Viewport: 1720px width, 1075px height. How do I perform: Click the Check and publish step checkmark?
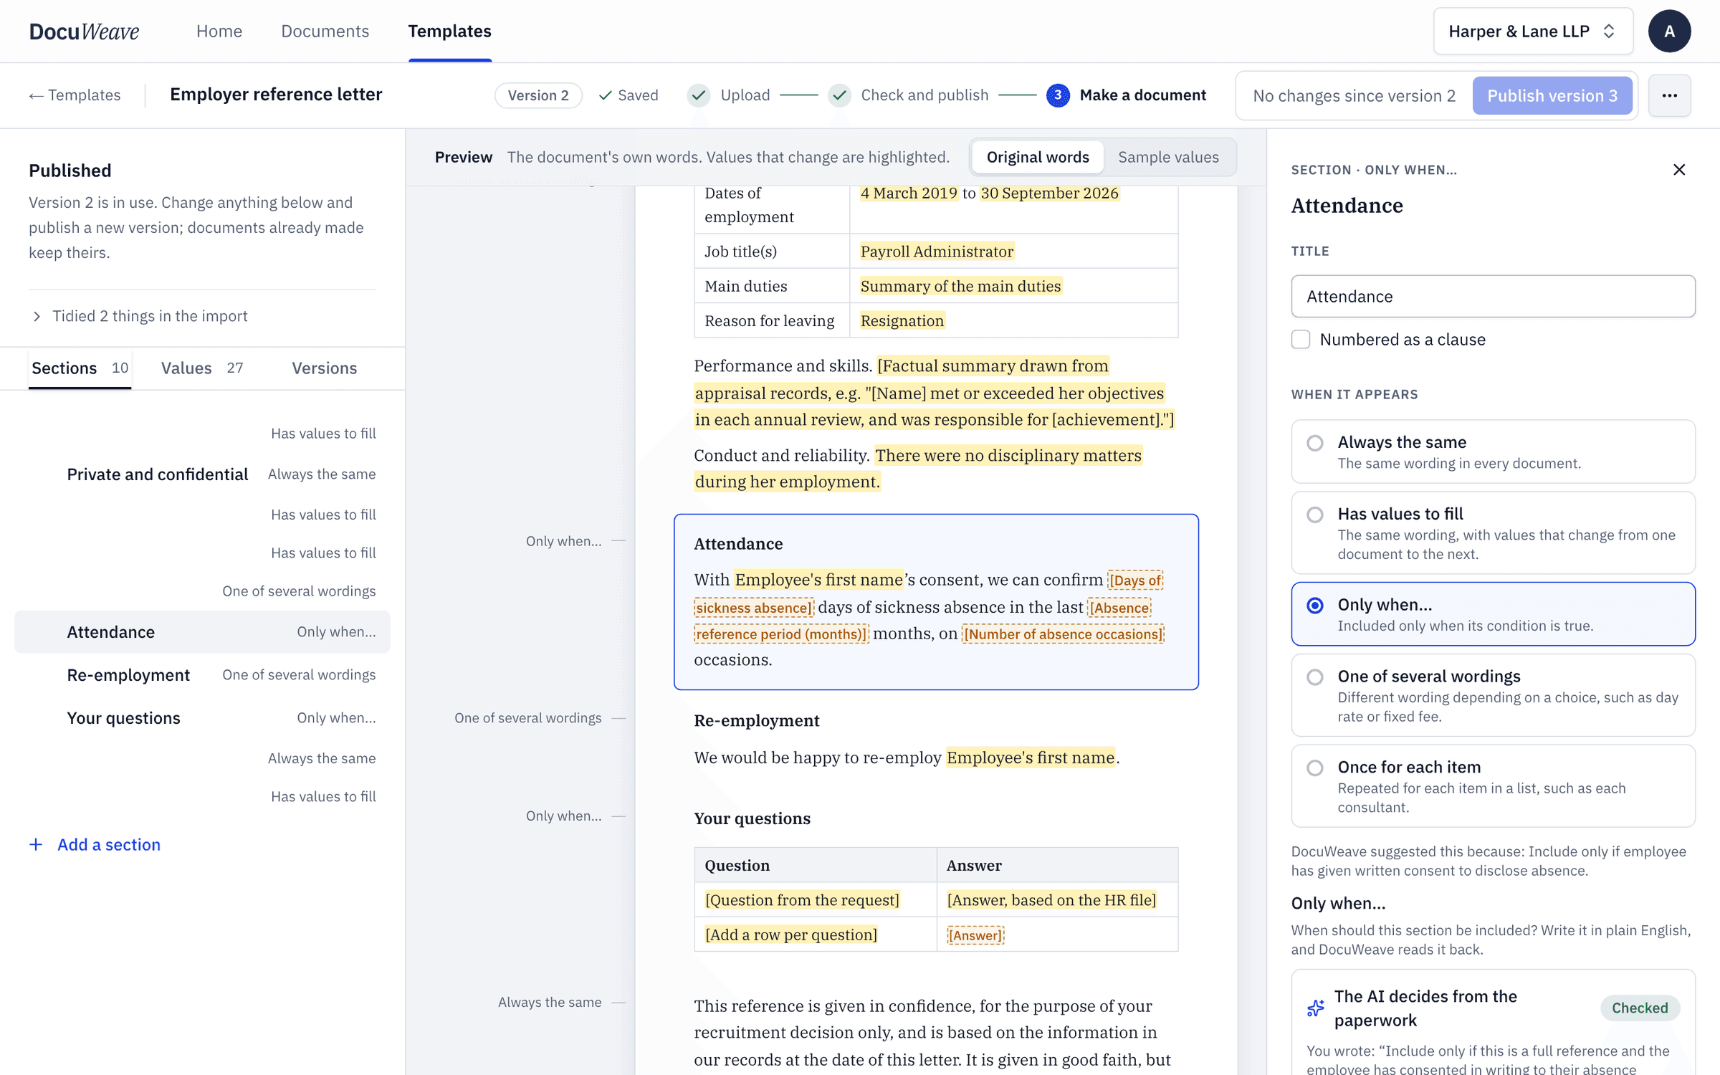(x=839, y=95)
